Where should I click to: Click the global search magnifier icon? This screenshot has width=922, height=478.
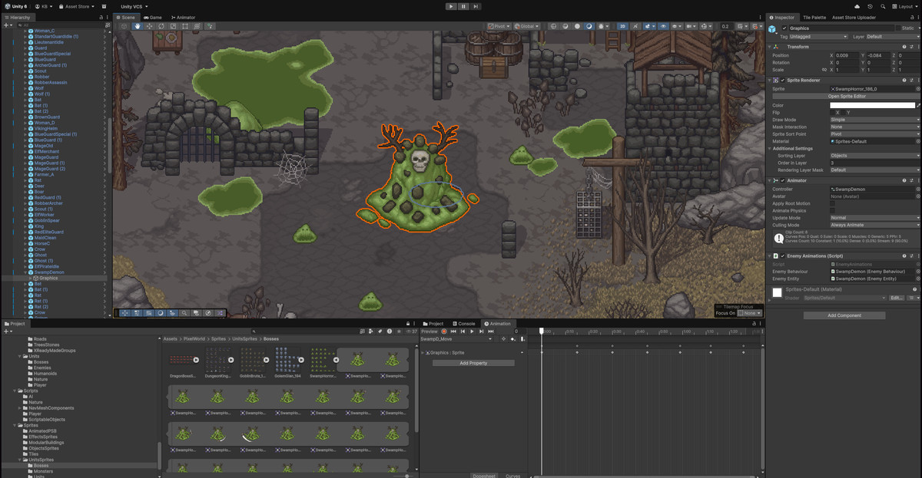(883, 6)
